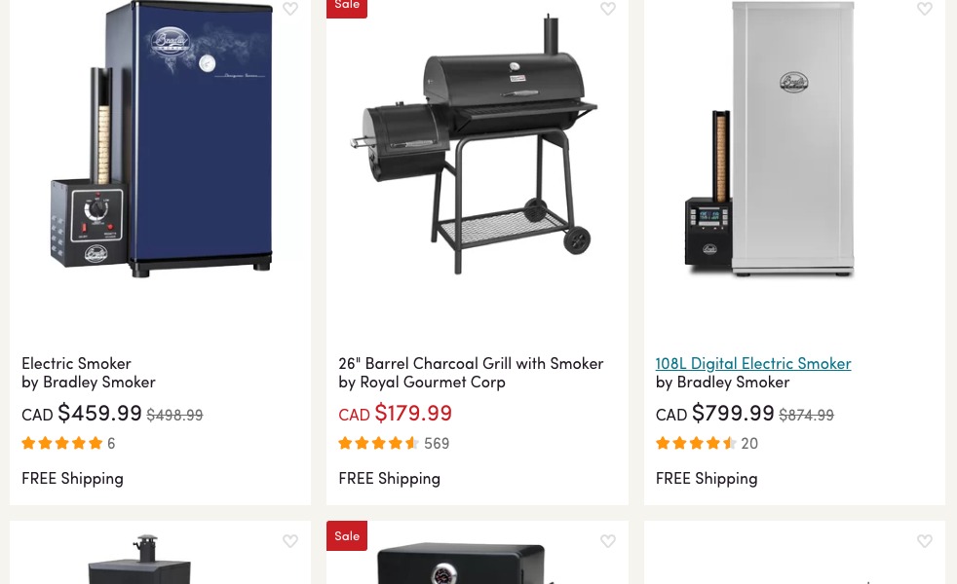The image size is (957, 584).
Task: Toggle the bottom-right product's wishlist heart
Action: [x=925, y=541]
